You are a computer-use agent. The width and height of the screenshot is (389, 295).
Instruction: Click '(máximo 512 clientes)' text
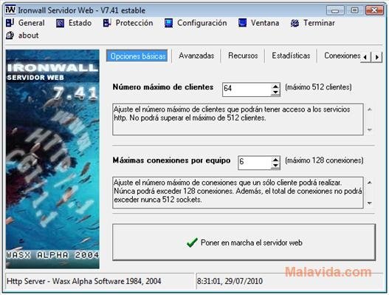point(318,87)
